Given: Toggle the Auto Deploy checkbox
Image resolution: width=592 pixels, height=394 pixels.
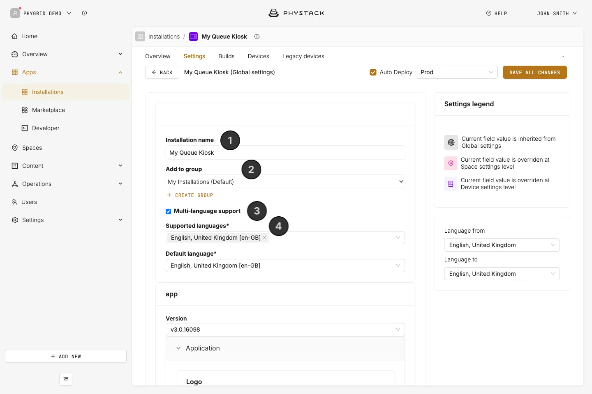Looking at the screenshot, I should pos(373,72).
